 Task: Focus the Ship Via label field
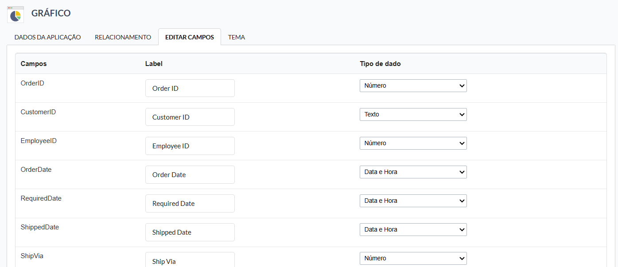point(190,260)
